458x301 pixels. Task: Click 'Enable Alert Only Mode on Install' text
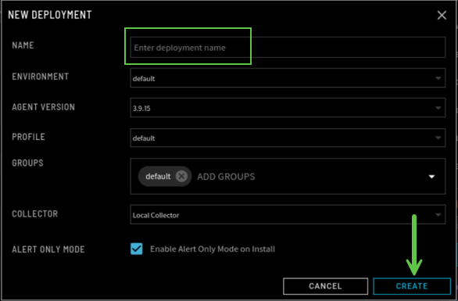click(213, 249)
